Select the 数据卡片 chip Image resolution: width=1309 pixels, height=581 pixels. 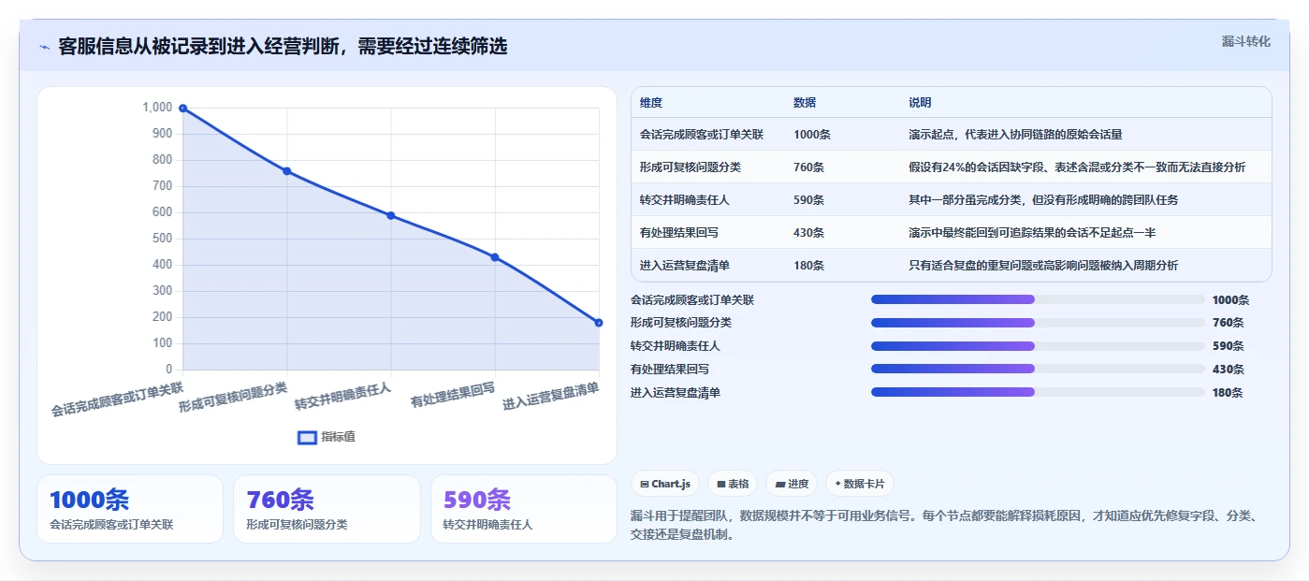pos(859,484)
